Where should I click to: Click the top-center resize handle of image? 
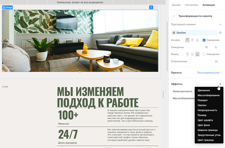click(x=80, y=10)
